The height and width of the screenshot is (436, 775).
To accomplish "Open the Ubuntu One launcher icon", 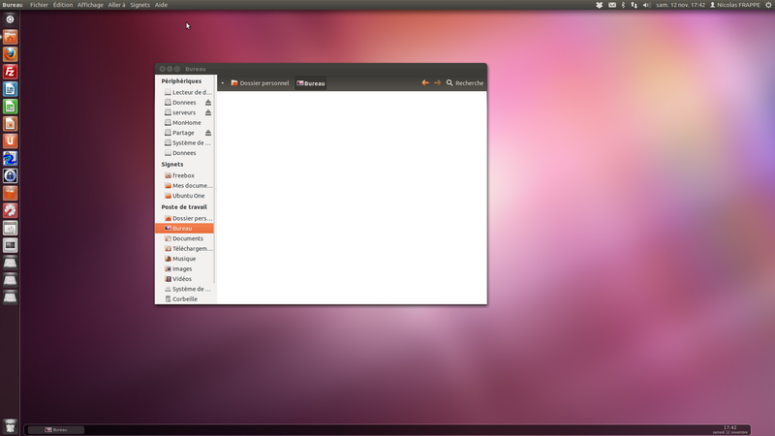I will click(x=10, y=140).
